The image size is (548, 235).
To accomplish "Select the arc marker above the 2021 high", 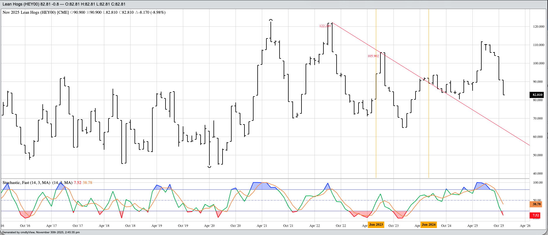I will [271, 20].
